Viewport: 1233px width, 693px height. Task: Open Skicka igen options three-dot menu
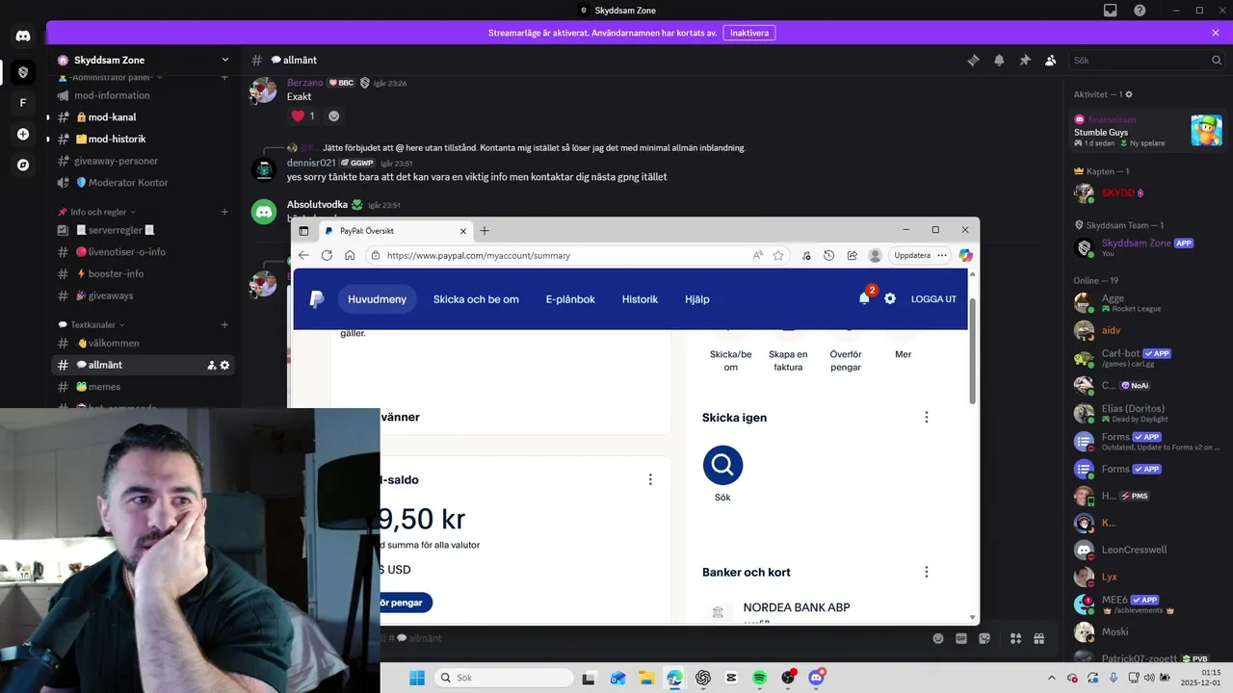pos(927,417)
